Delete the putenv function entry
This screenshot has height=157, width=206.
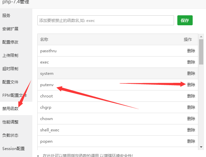[191, 85]
